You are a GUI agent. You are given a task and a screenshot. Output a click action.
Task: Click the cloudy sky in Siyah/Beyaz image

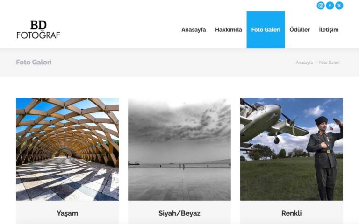pos(179,123)
